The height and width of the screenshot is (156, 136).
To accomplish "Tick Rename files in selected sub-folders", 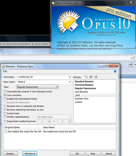I will click(x=5, y=106).
